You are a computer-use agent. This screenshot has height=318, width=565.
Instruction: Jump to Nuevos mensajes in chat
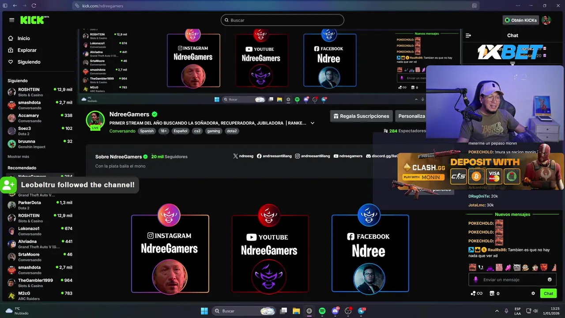pyautogui.click(x=512, y=215)
